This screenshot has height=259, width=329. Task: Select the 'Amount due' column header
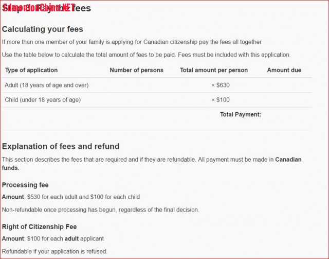point(284,70)
